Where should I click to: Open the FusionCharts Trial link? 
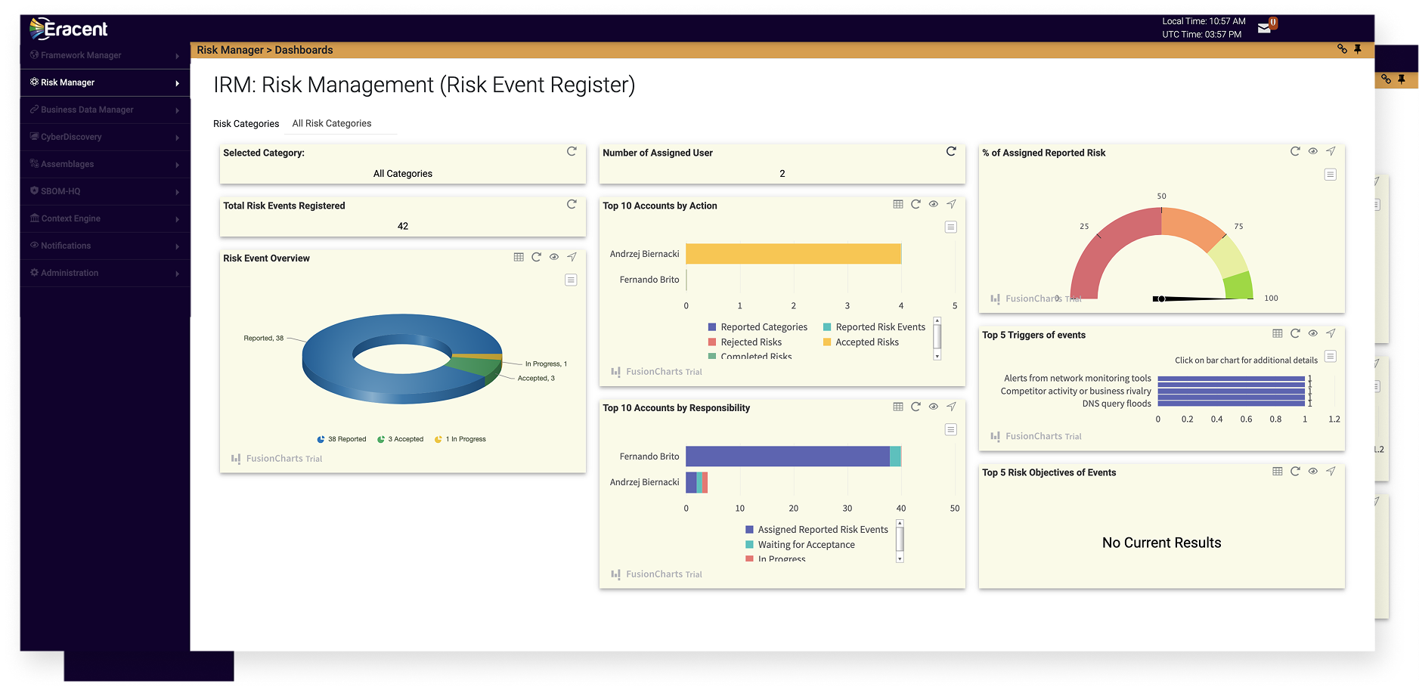click(x=284, y=458)
